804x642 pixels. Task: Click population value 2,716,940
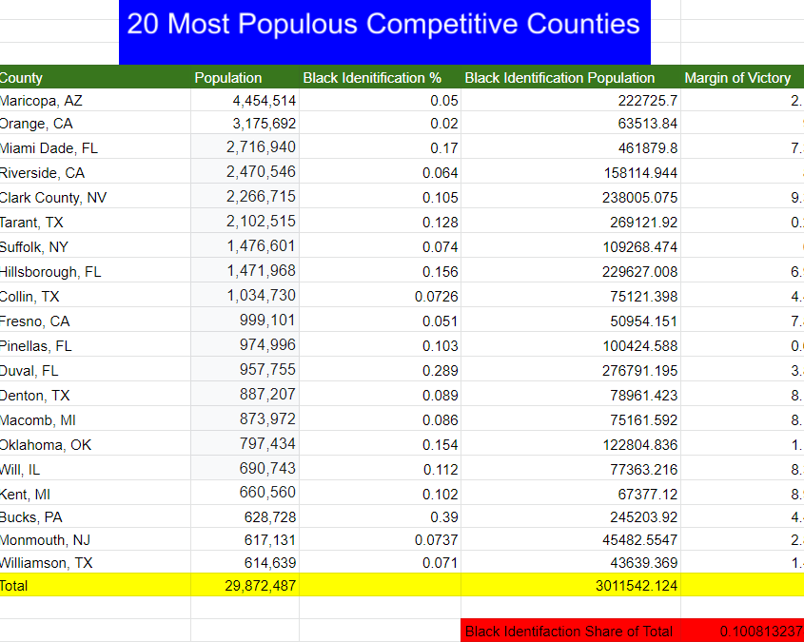245,146
